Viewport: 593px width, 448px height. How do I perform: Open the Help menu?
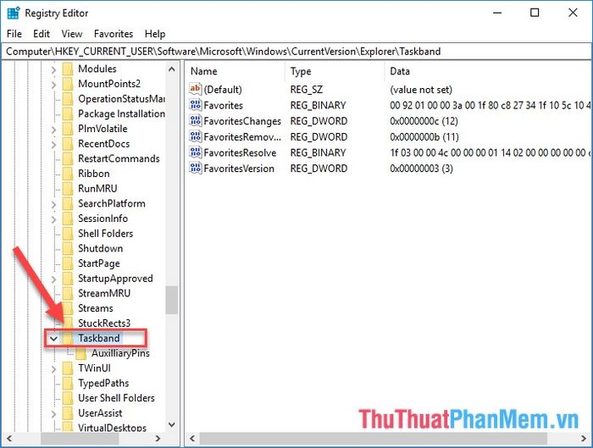(x=155, y=34)
